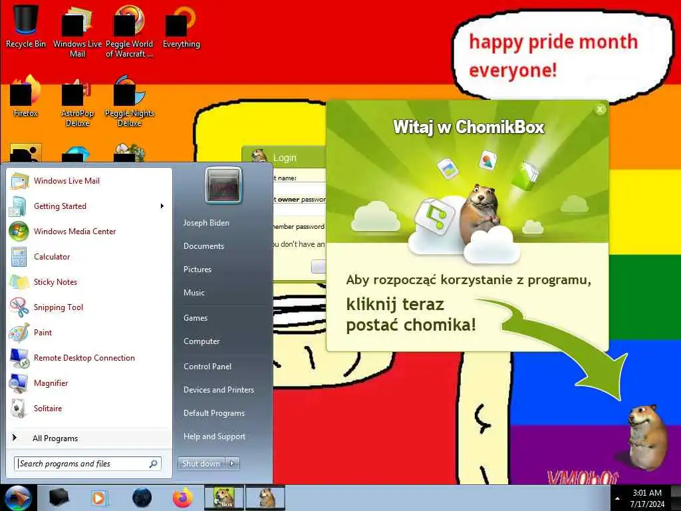Open Pictures from Start menu right pane
Viewport: 681px width, 511px height.
click(x=198, y=269)
